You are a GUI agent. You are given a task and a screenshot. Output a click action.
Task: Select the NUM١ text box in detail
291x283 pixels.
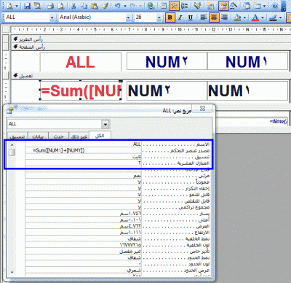247,90
